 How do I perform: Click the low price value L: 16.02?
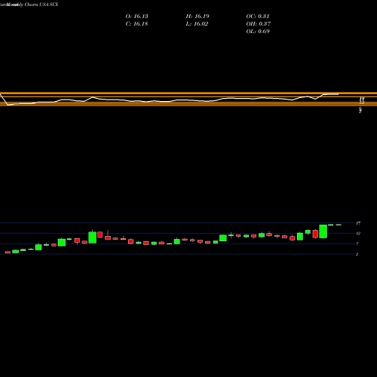point(197,24)
